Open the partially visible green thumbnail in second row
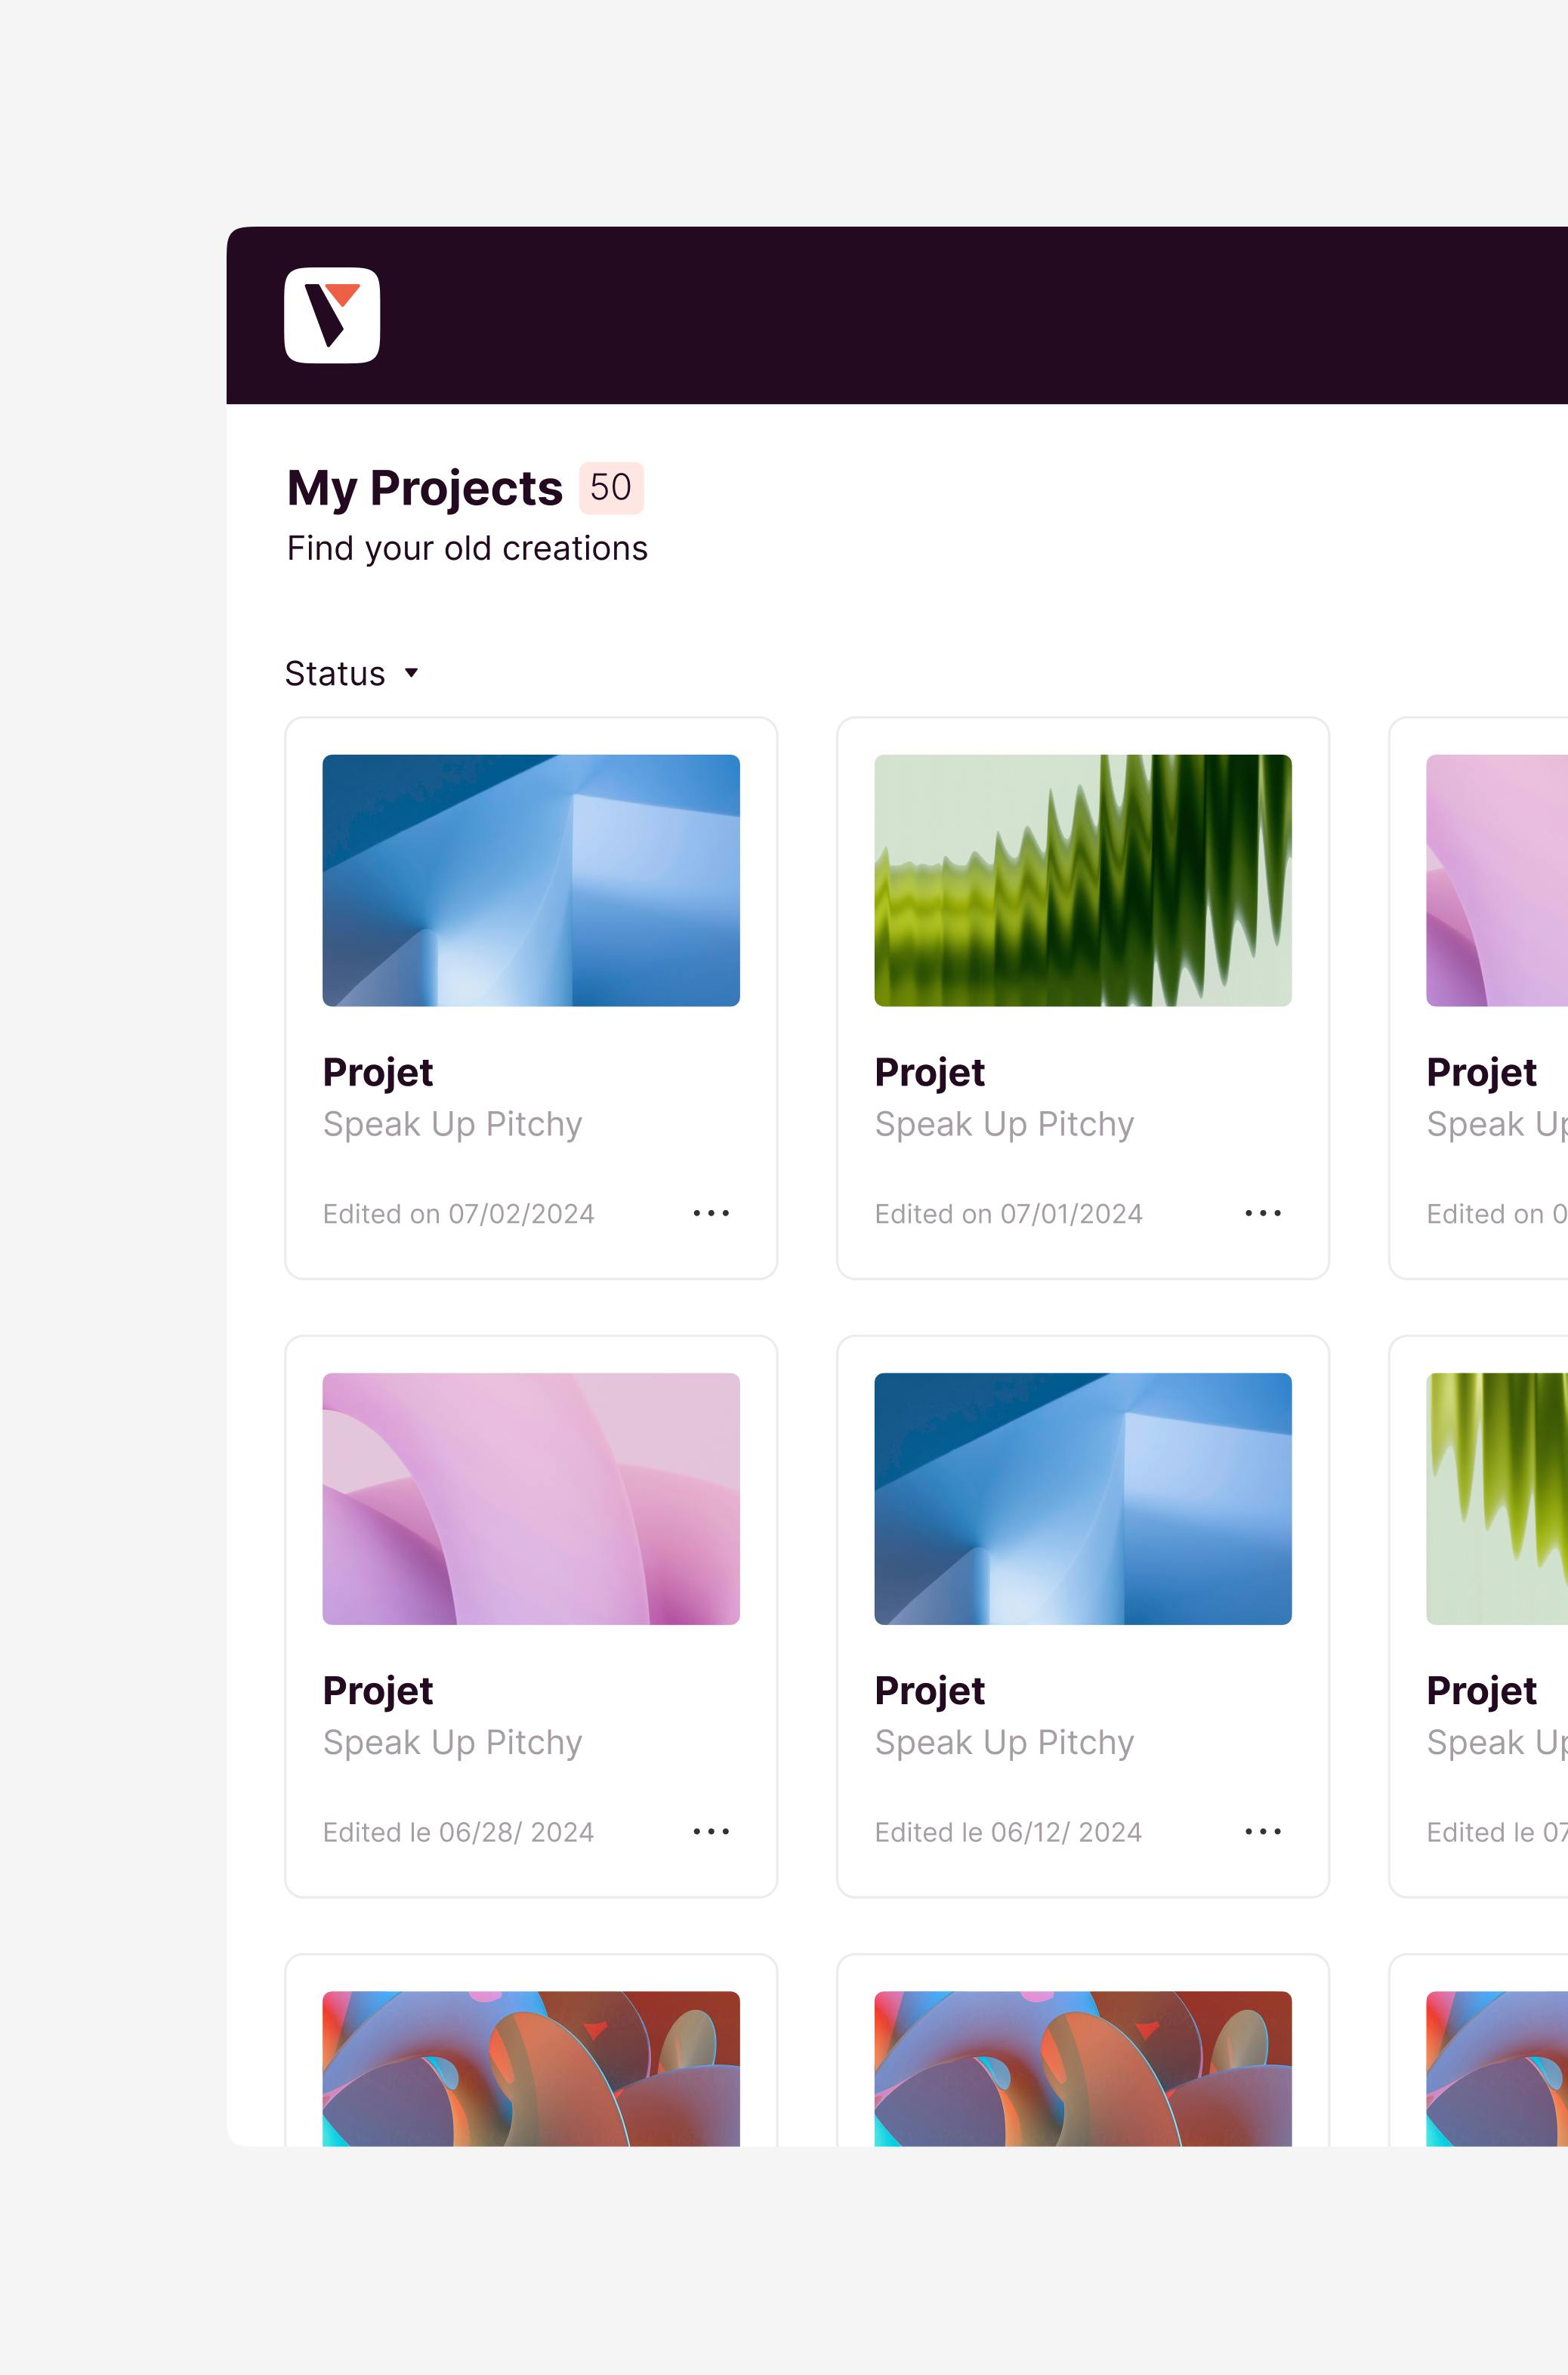The width and height of the screenshot is (1568, 2375). tap(1496, 1498)
